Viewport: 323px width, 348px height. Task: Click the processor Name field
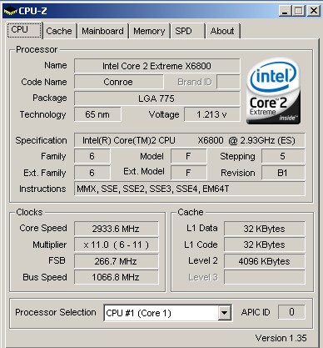[x=157, y=66]
